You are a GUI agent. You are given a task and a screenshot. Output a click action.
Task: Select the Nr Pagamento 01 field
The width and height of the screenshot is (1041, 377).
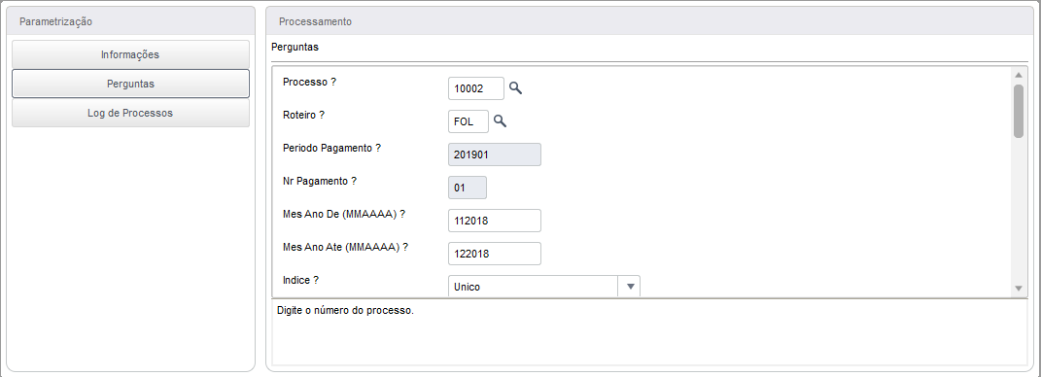point(468,188)
